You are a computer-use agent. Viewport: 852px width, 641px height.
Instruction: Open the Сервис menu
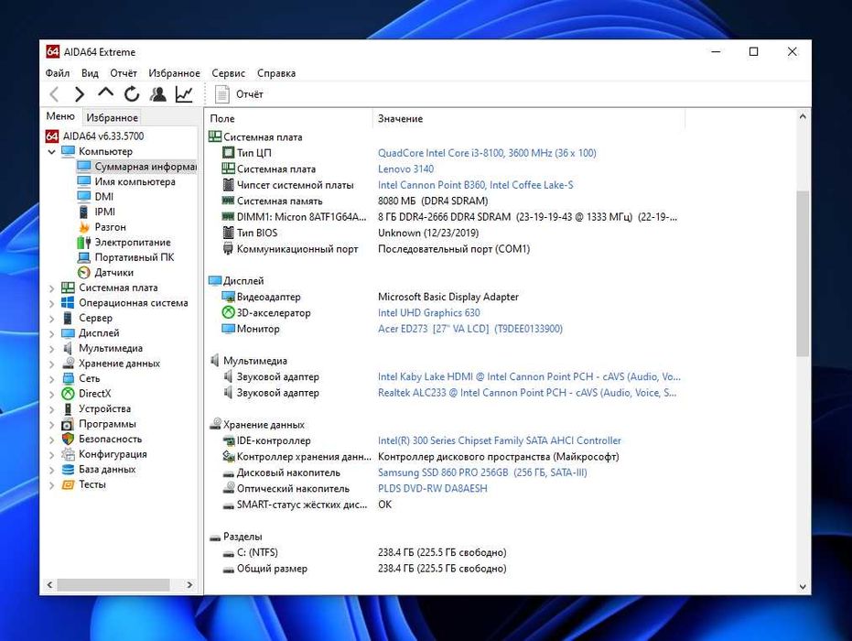pos(228,73)
